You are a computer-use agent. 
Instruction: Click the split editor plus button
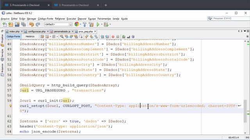(x=247, y=36)
